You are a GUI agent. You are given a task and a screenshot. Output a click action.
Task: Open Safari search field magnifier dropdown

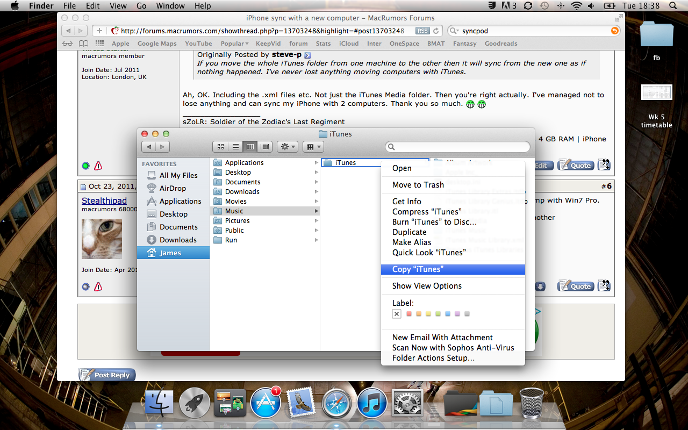tap(454, 31)
